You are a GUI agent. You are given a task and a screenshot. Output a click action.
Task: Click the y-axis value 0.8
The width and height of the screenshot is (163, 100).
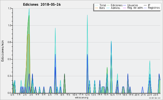[x=10, y=42]
